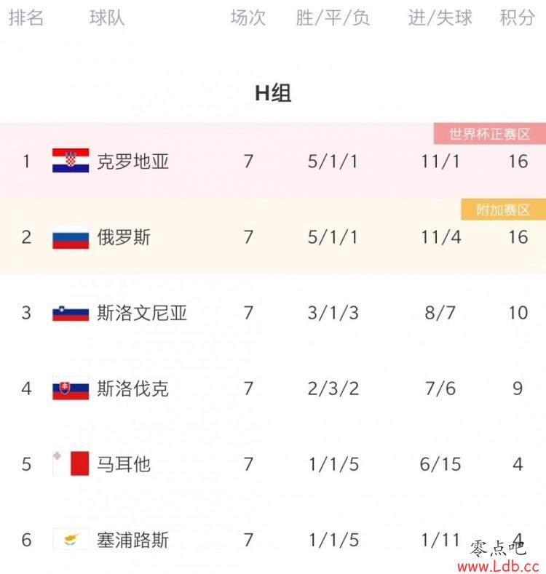
Task: Open 塞浦路斯 team name
Action: click(x=132, y=540)
